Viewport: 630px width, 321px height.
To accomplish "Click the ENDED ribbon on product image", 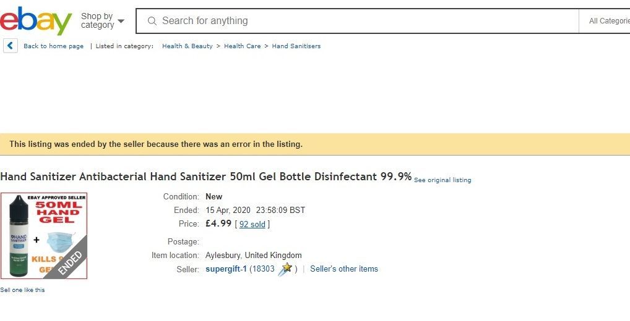I will coord(69,264).
